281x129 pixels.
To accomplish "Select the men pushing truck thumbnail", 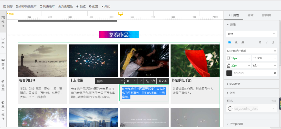I will click(144, 61).
